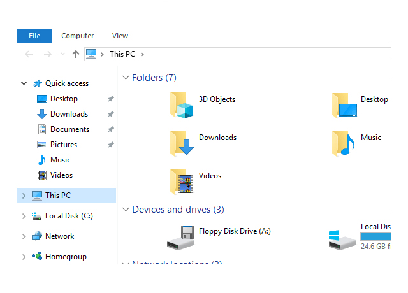Screen dimensions: 408x293
Task: Click pin icon next to Downloads
Action: pos(111,114)
